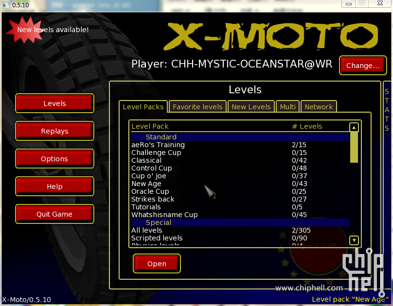The height and width of the screenshot is (306, 393).
Task: Open the Replays section
Action: (54, 131)
